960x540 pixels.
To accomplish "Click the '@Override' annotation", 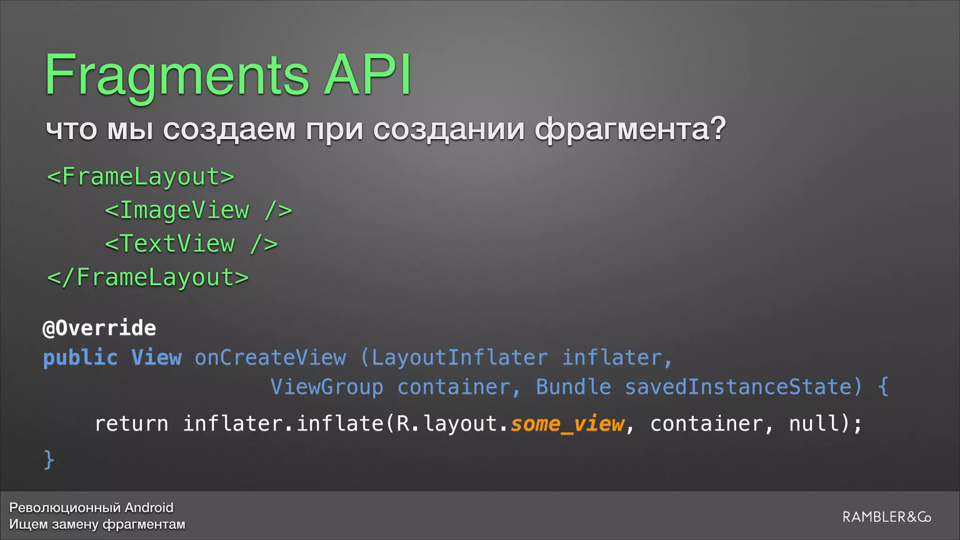I will coord(99,328).
